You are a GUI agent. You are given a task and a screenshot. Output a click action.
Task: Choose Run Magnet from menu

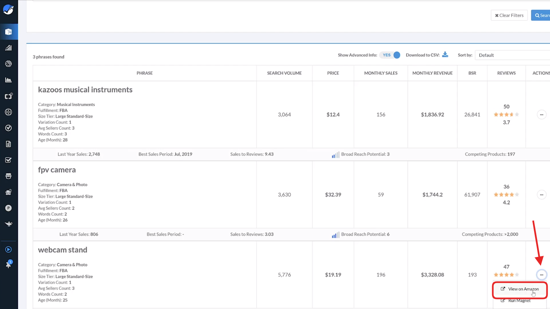pyautogui.click(x=520, y=301)
